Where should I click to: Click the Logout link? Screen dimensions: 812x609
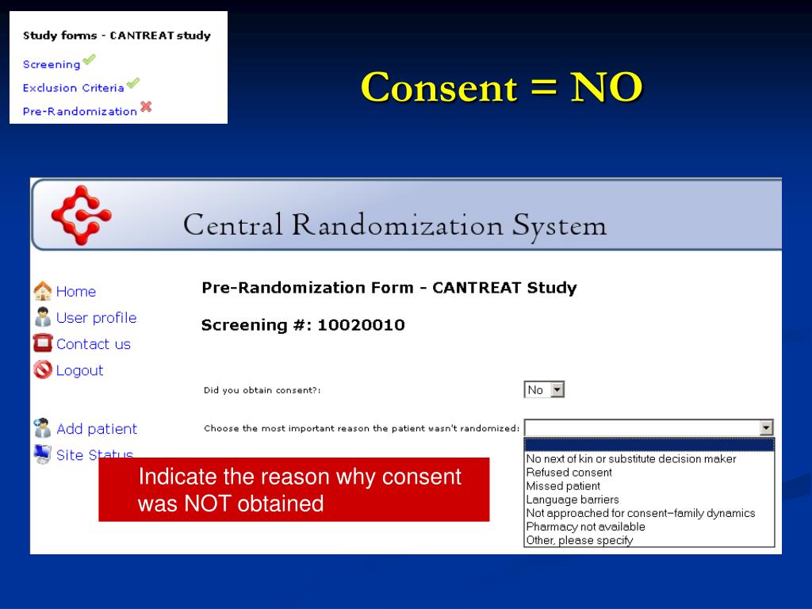coord(80,370)
